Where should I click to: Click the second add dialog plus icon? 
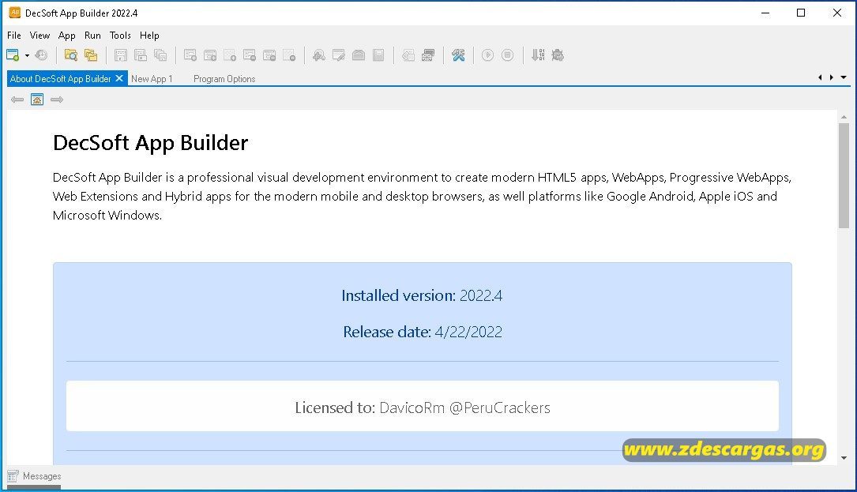point(210,54)
